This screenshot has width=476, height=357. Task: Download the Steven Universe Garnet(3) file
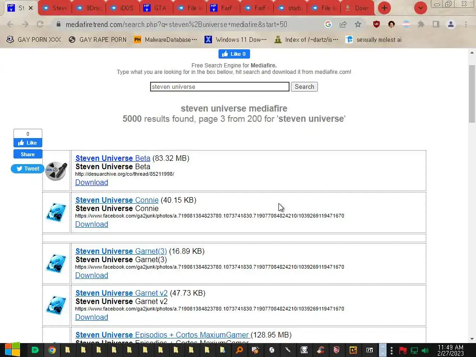tap(92, 275)
